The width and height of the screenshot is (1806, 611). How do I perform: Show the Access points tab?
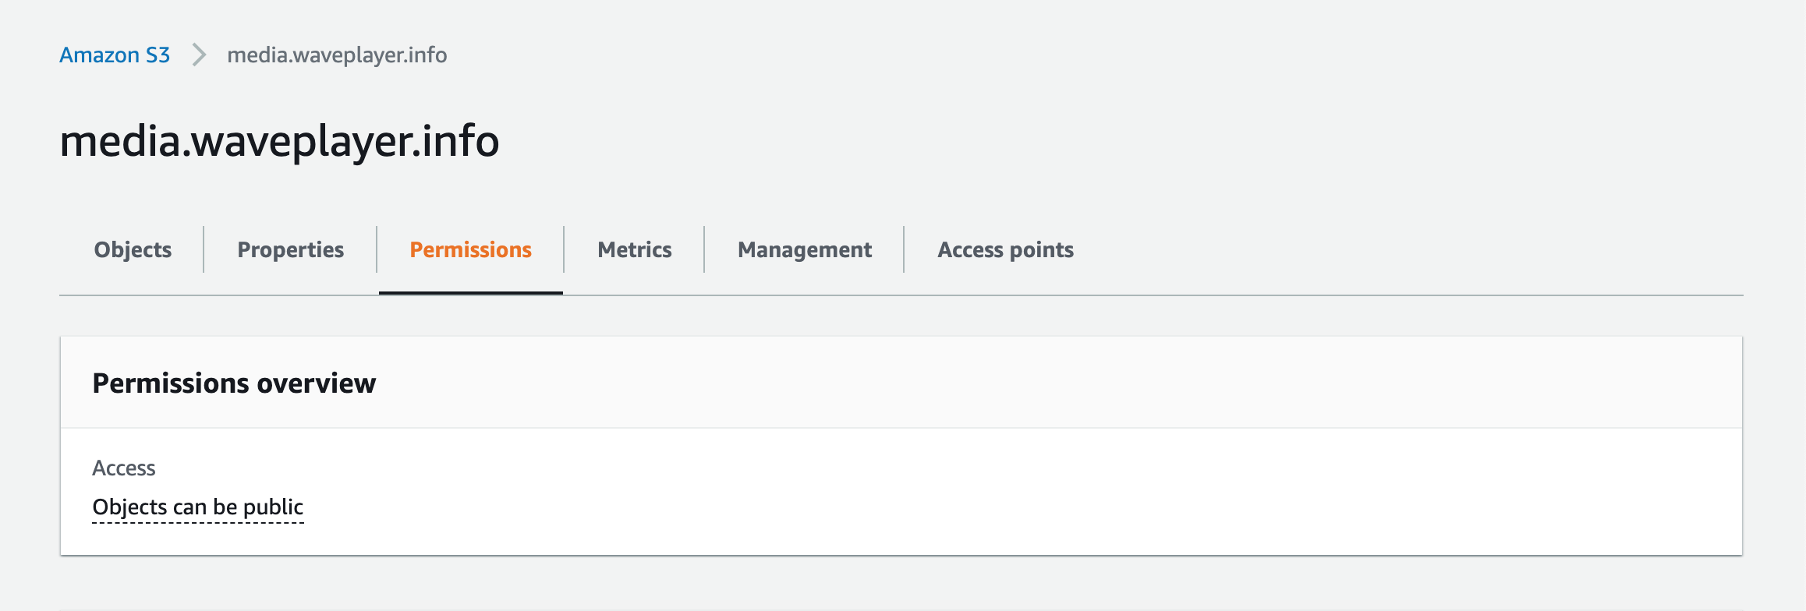[x=1005, y=249]
